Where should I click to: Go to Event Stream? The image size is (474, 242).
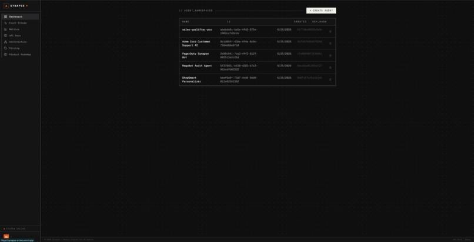coord(20,23)
